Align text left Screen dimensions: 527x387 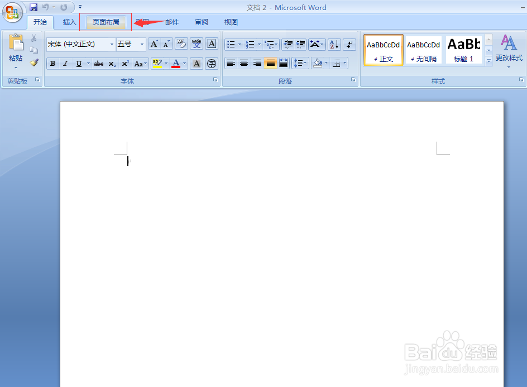[x=231, y=63]
